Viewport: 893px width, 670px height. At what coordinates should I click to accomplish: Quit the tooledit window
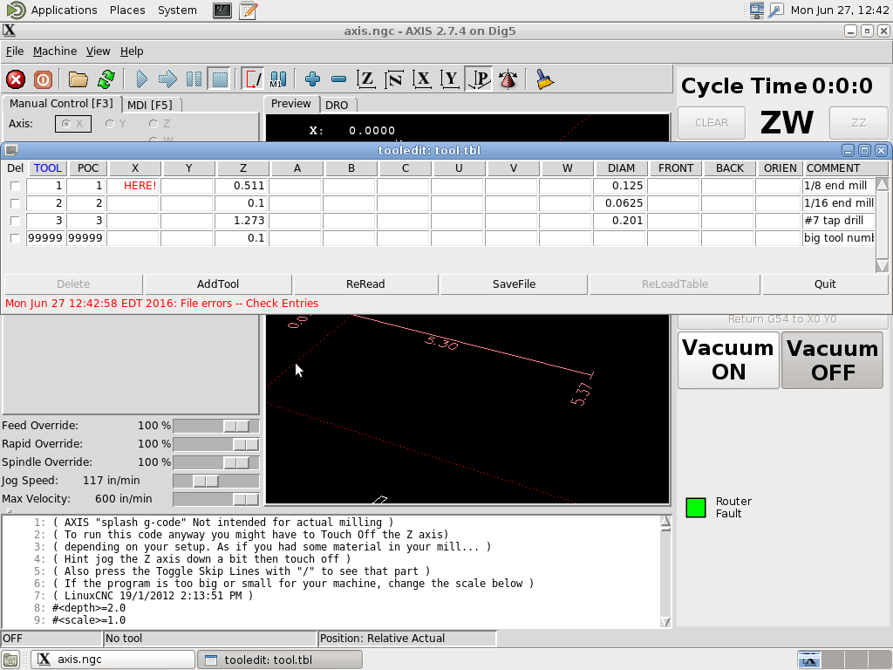(825, 284)
